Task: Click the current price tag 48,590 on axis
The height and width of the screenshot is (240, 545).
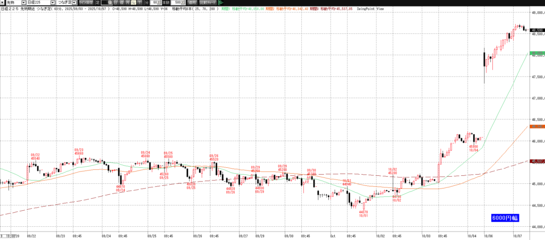Action: pos(535,30)
